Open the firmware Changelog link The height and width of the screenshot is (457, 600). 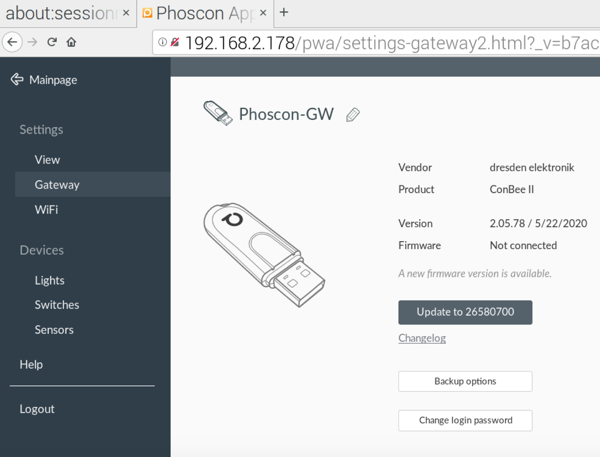pos(422,338)
